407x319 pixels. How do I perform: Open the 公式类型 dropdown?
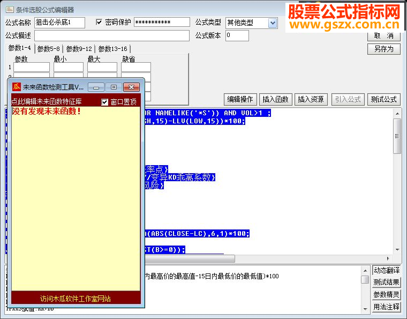(273, 23)
